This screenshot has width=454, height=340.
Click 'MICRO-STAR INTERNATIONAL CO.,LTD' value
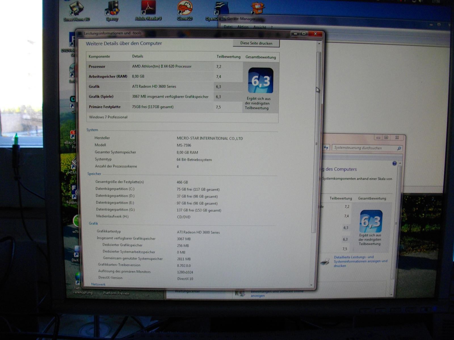210,138
